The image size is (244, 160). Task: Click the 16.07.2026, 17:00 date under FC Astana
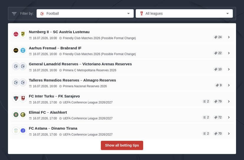(x=45, y=135)
